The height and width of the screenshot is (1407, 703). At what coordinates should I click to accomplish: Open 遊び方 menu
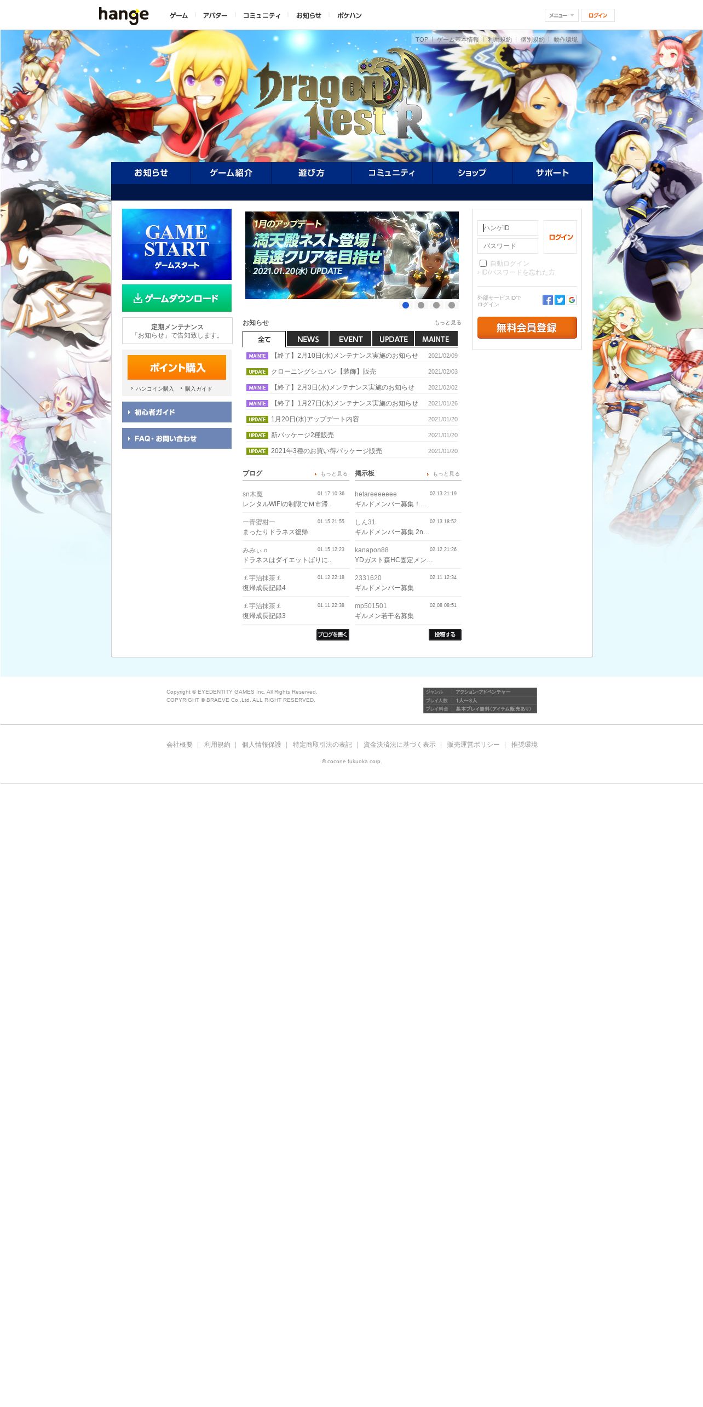pyautogui.click(x=312, y=173)
